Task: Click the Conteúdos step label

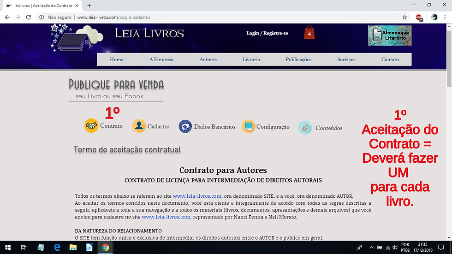Action: (328, 128)
